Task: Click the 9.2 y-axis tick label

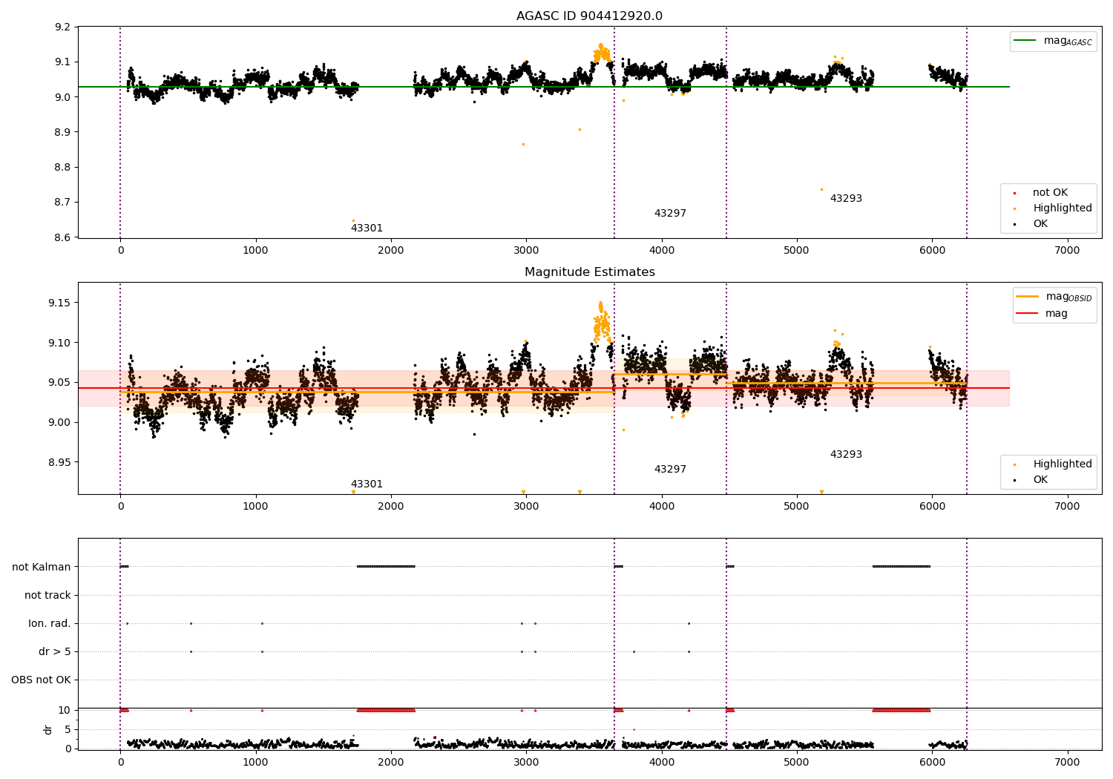Action: coord(63,27)
